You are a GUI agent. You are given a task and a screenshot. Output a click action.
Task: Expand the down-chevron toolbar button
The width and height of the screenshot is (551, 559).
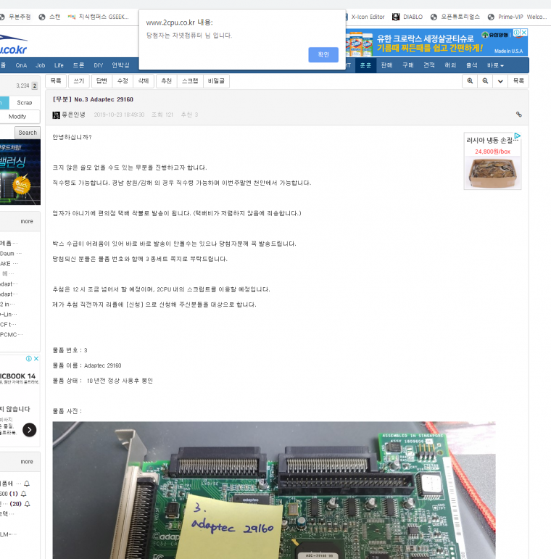(x=500, y=81)
